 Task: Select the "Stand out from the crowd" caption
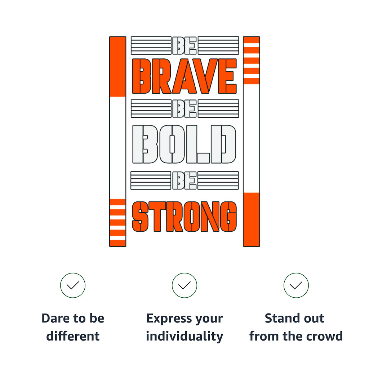296,327
